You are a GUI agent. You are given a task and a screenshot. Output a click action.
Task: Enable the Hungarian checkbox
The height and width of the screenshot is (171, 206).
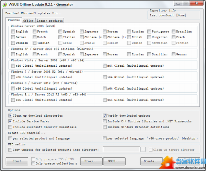149,37
